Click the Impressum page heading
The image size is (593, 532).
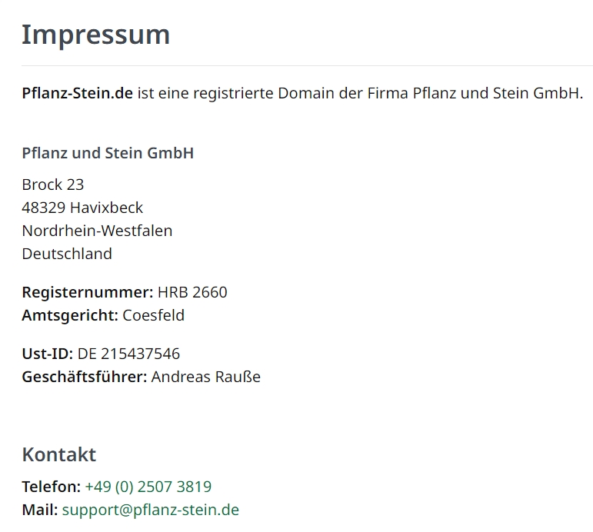[96, 35]
